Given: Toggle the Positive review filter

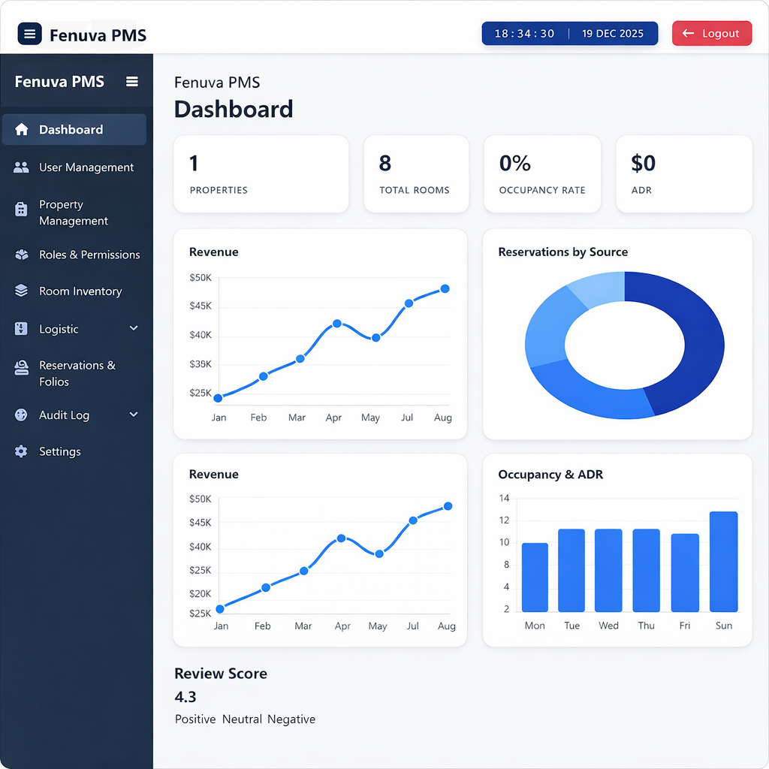Looking at the screenshot, I should point(195,719).
